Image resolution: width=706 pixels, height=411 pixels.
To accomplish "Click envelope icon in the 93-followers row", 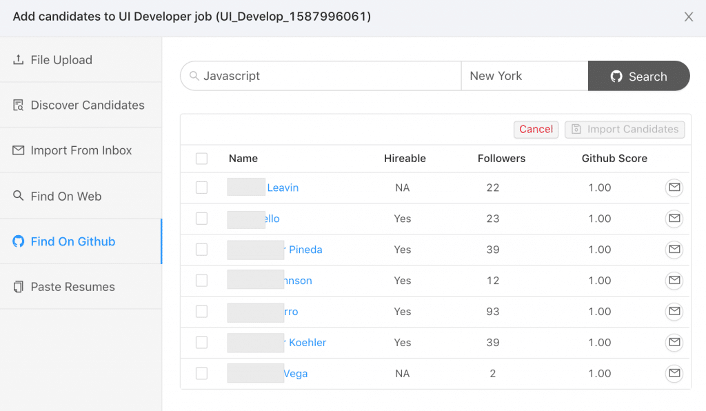I will (674, 312).
